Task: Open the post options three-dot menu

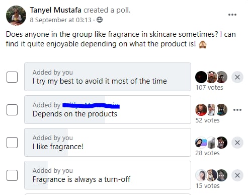Action: [232, 15]
